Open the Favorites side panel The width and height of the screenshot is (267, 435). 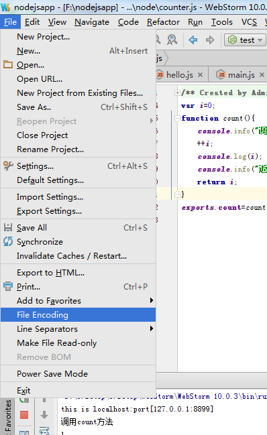(8, 416)
